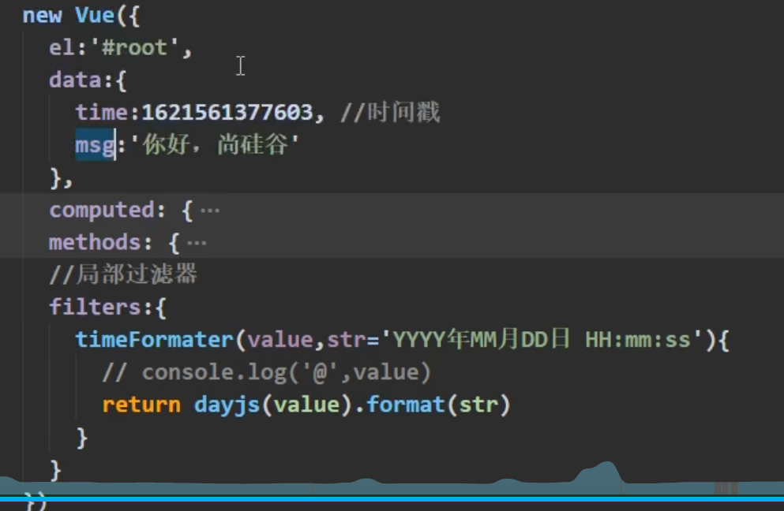Click the filters property key
The image size is (784, 511).
(x=98, y=307)
